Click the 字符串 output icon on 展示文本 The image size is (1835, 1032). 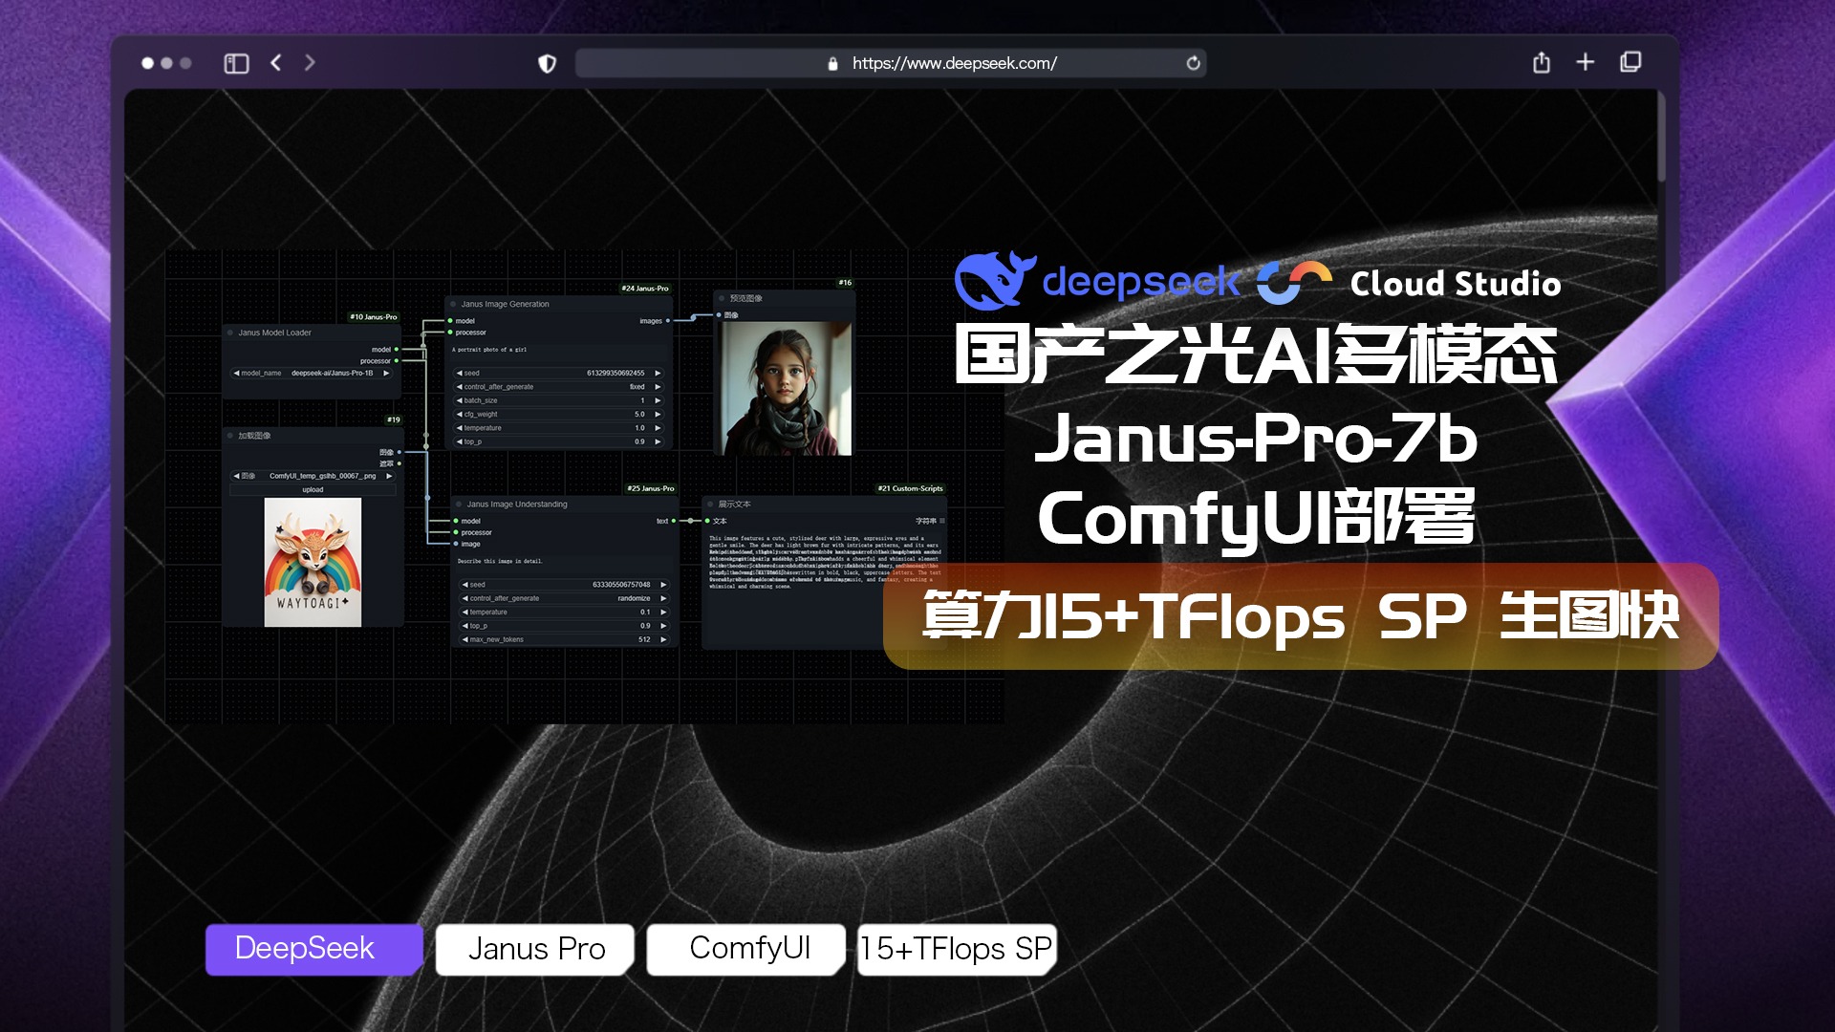click(x=942, y=521)
